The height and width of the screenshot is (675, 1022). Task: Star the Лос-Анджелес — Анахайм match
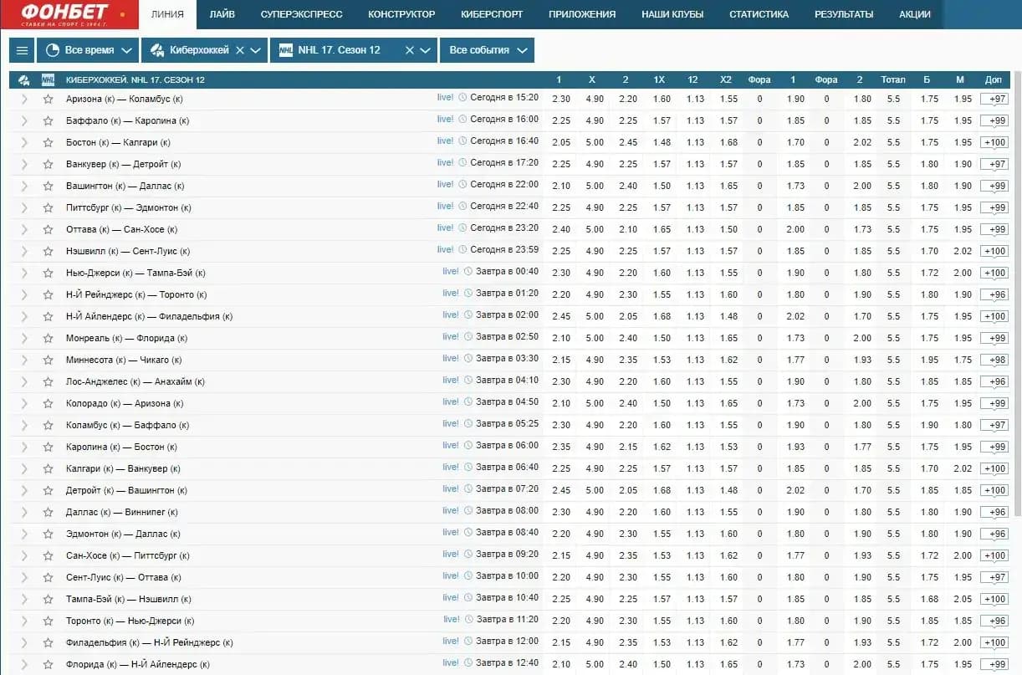pyautogui.click(x=49, y=381)
